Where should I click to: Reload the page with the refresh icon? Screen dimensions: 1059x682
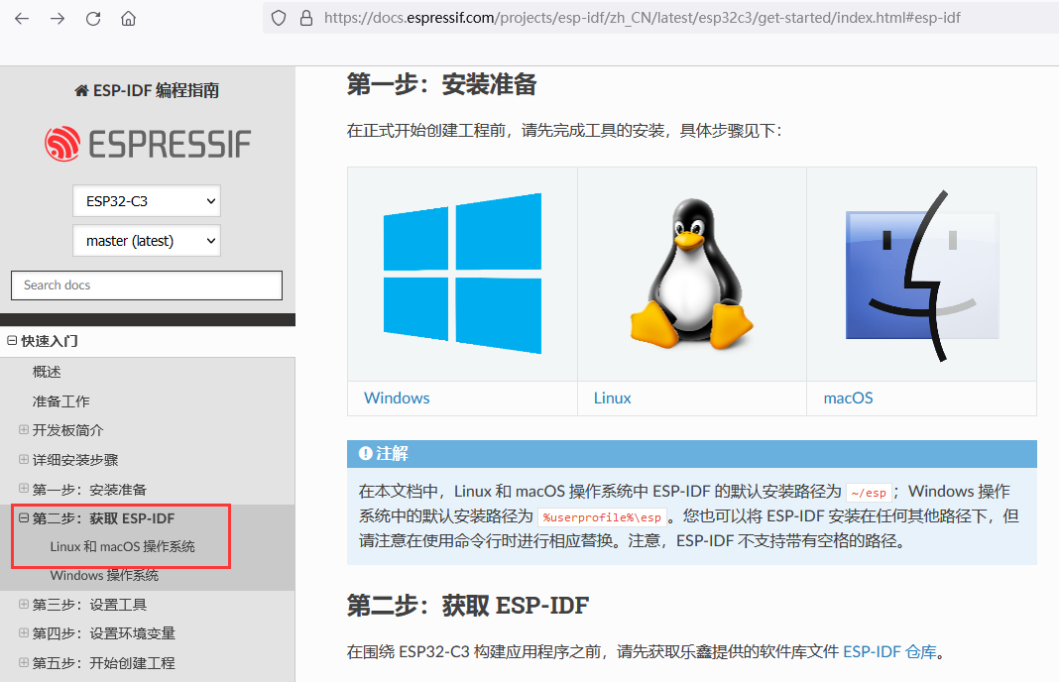coord(93,18)
